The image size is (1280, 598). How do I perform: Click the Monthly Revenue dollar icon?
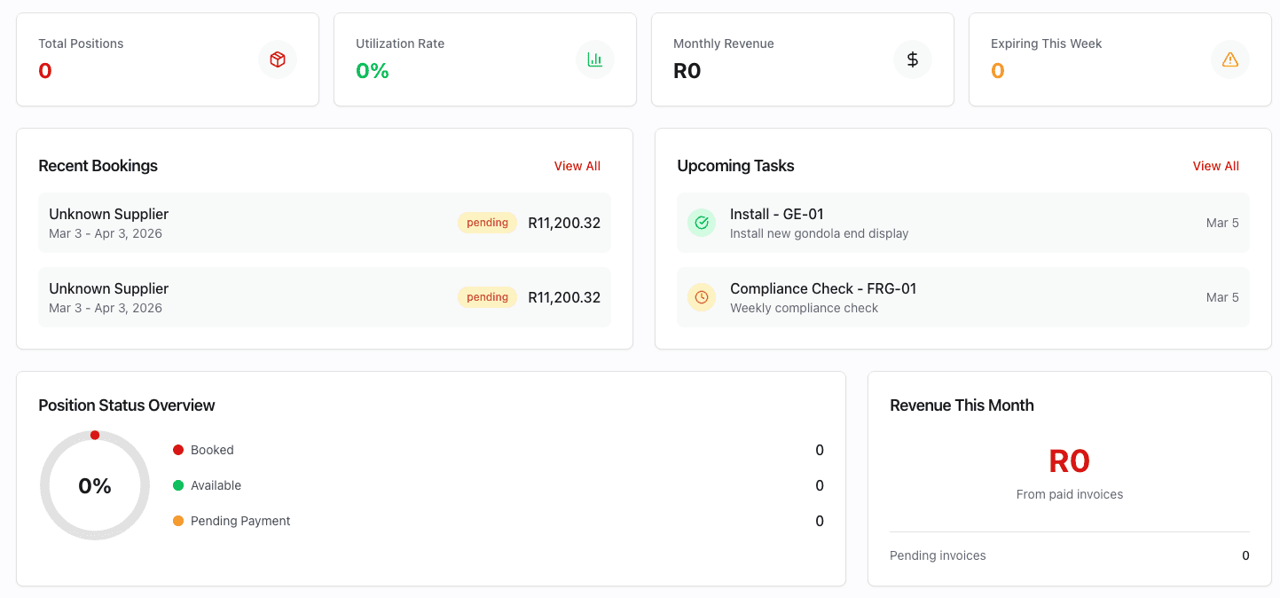pos(912,59)
